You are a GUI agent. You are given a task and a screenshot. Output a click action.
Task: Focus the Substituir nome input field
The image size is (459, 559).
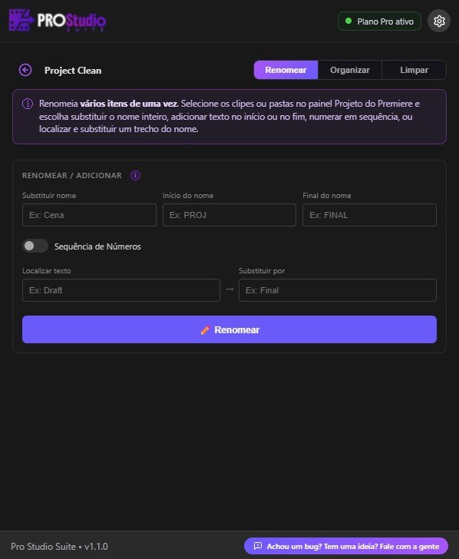coord(89,215)
